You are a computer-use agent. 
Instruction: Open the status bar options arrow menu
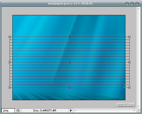(71, 110)
